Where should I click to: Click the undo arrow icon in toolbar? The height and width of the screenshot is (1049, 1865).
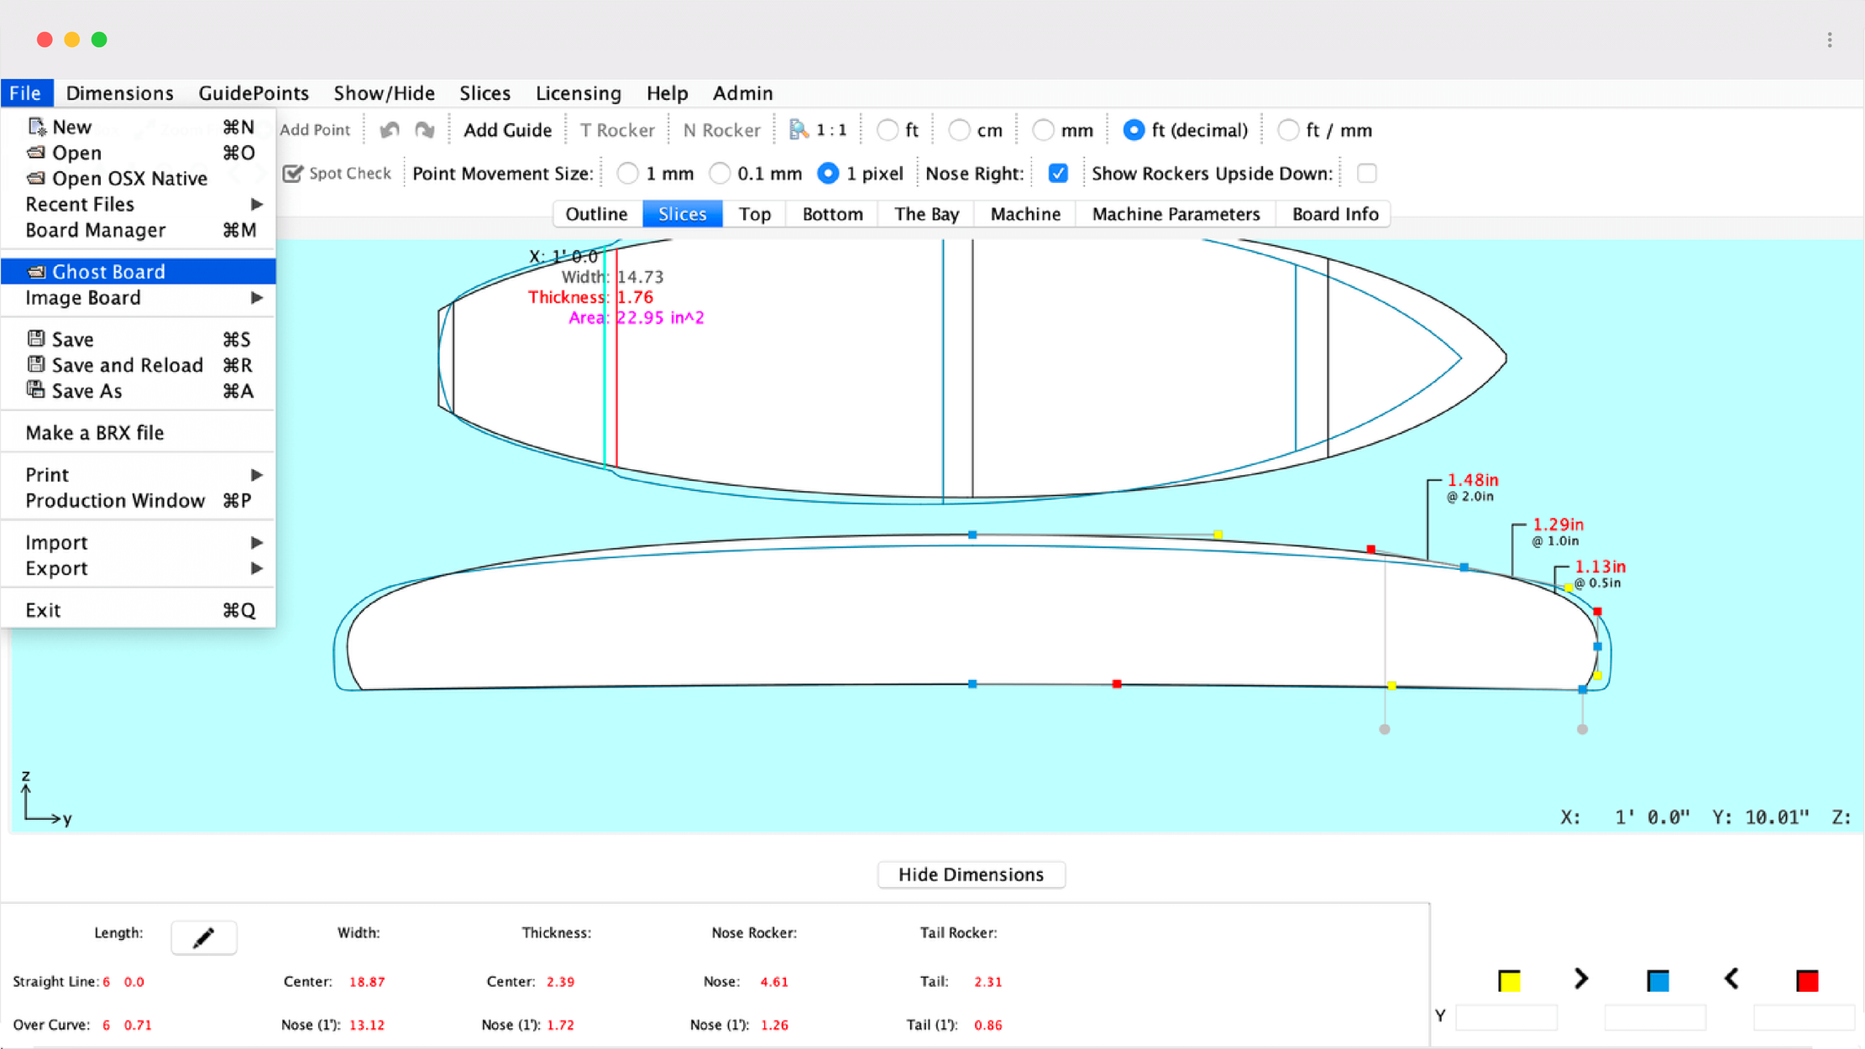point(389,130)
